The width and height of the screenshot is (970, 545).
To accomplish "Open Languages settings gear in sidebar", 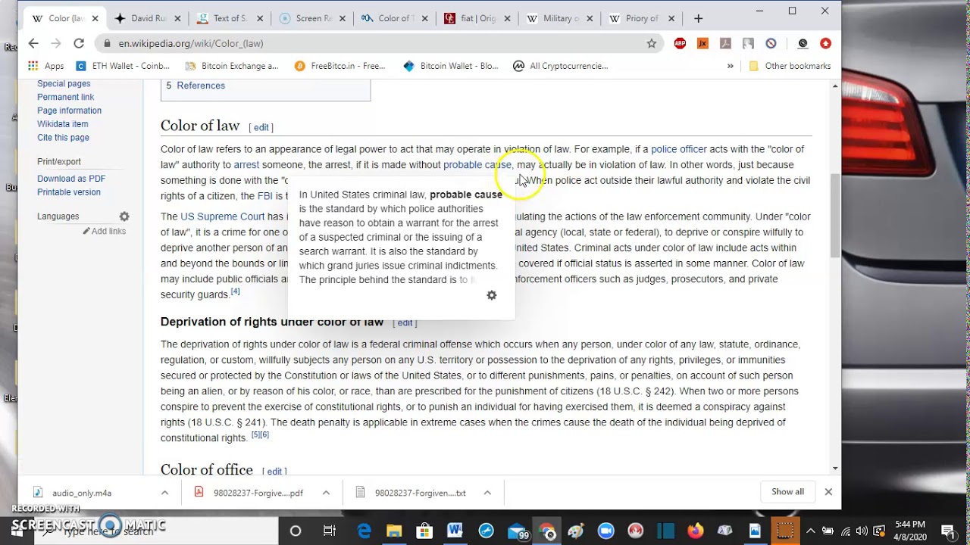I will [x=124, y=216].
